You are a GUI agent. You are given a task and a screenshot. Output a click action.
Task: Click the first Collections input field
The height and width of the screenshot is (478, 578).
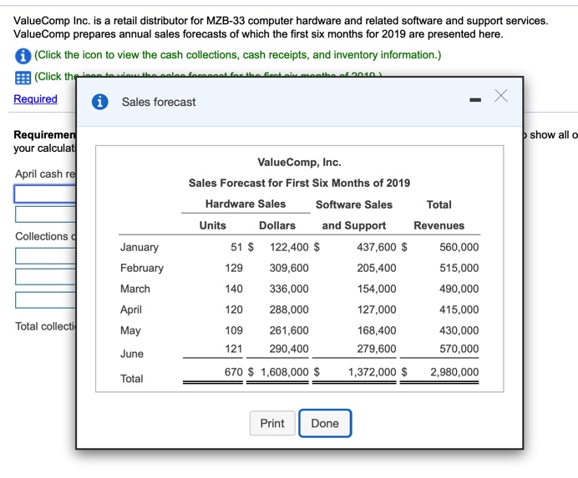(45, 256)
